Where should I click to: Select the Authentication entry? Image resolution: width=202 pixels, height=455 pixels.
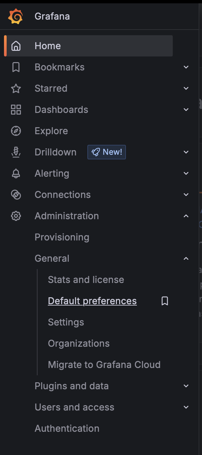pos(67,428)
